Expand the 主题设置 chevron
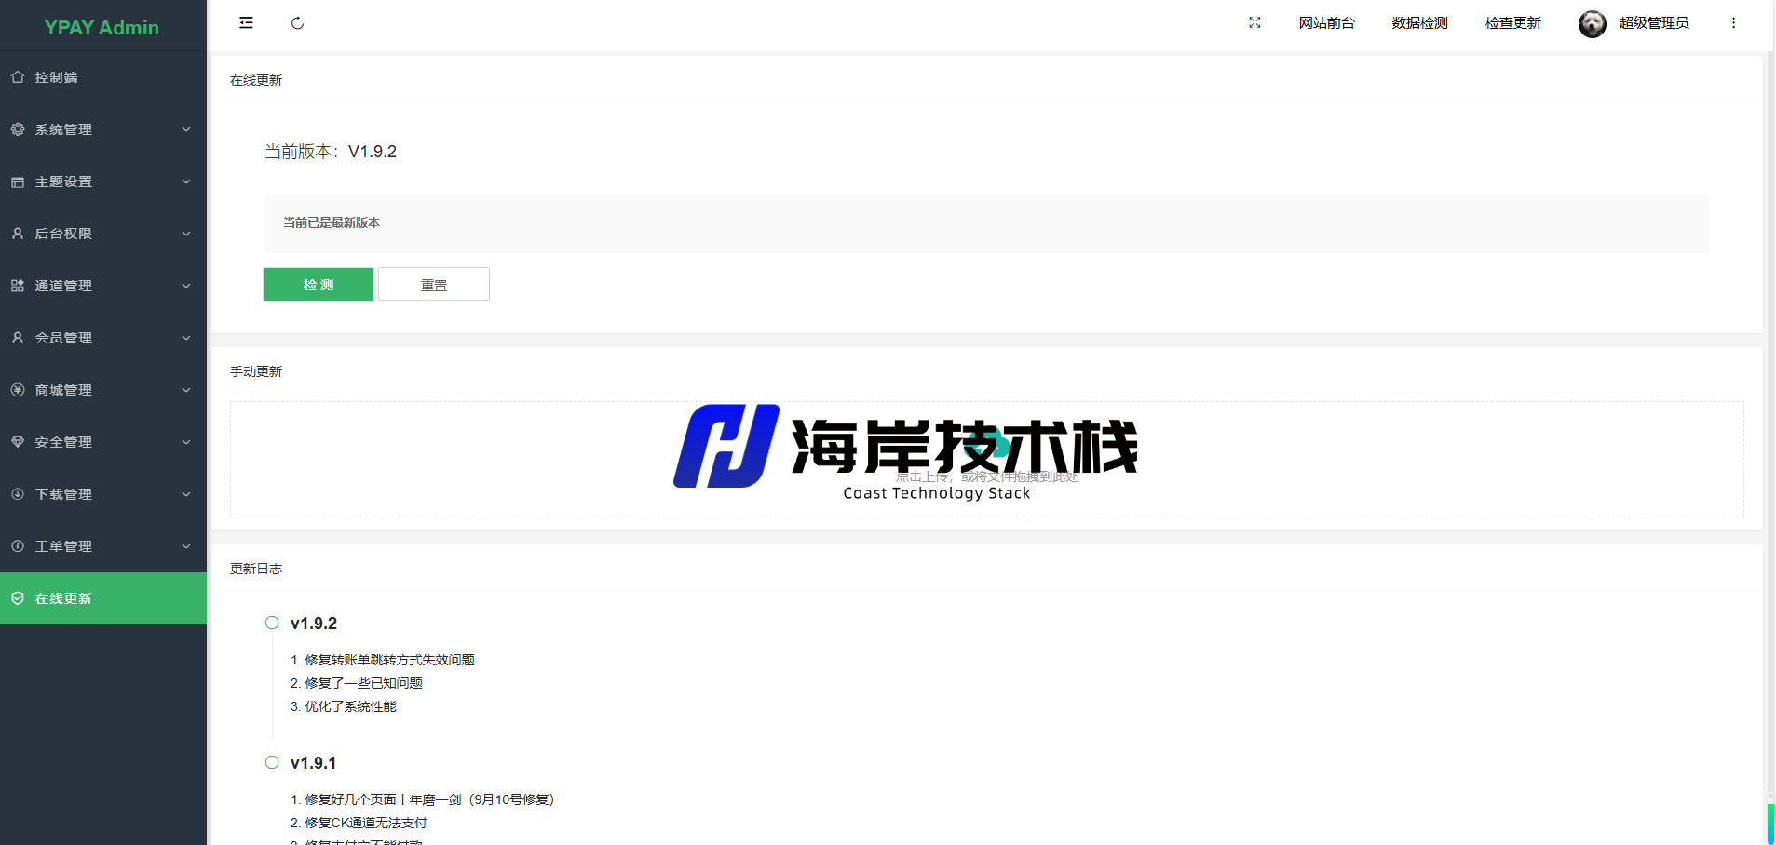The height and width of the screenshot is (845, 1776). [x=186, y=181]
